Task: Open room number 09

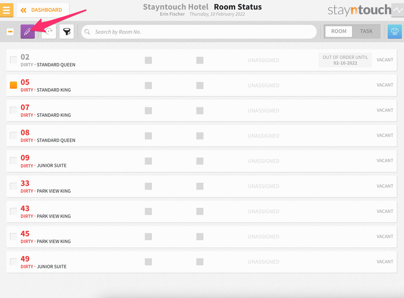Action: (x=25, y=158)
